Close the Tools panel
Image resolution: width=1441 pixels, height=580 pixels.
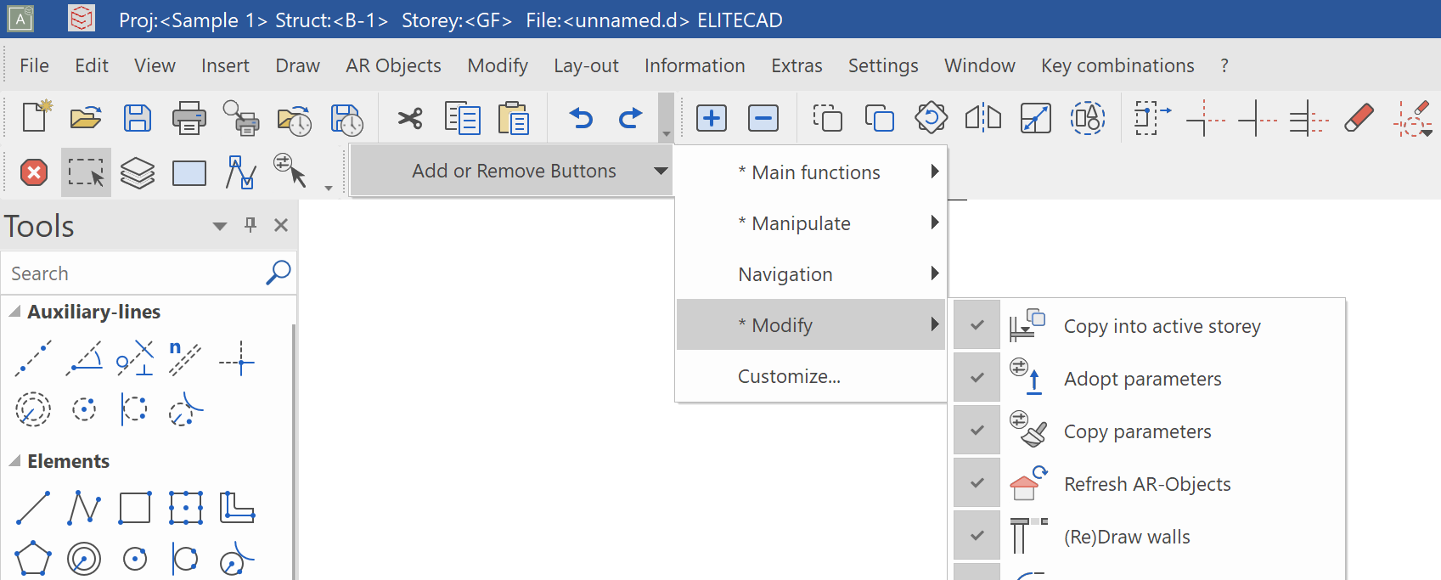tap(281, 225)
